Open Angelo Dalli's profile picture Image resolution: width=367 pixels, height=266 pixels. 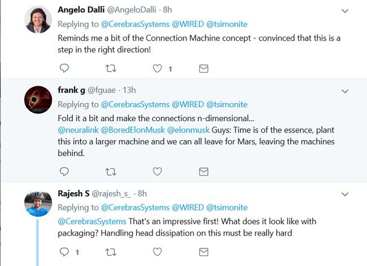click(x=38, y=20)
